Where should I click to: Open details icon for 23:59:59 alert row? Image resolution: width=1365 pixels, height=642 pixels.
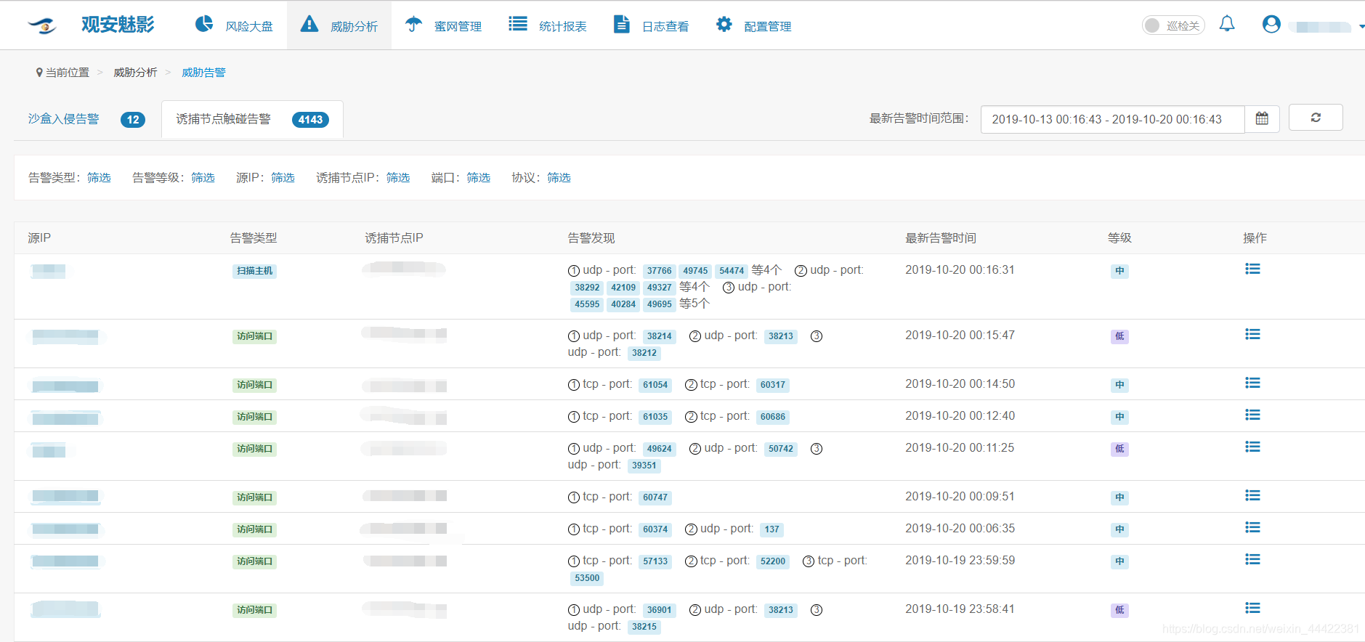pyautogui.click(x=1252, y=559)
